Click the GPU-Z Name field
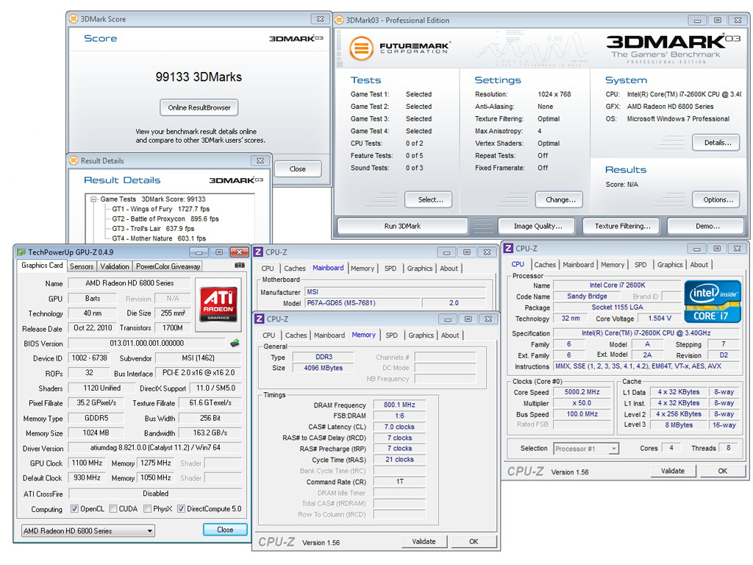The width and height of the screenshot is (753, 565). (x=129, y=283)
